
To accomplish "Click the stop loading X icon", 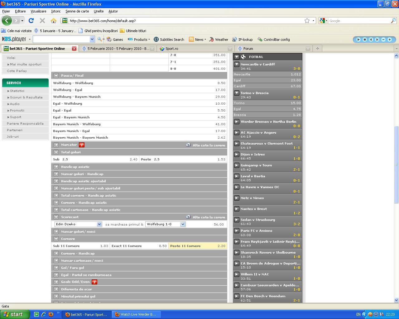I will click(x=42, y=21).
